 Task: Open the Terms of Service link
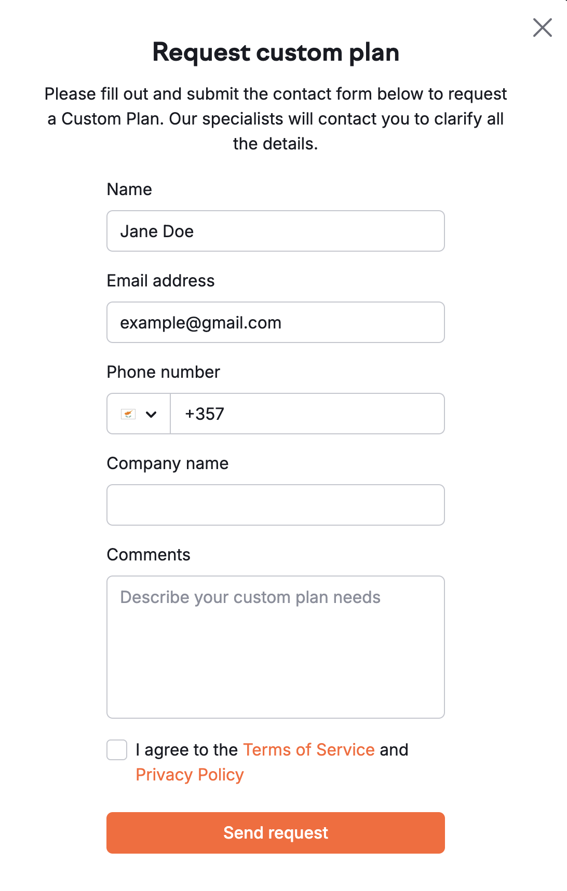click(x=308, y=749)
